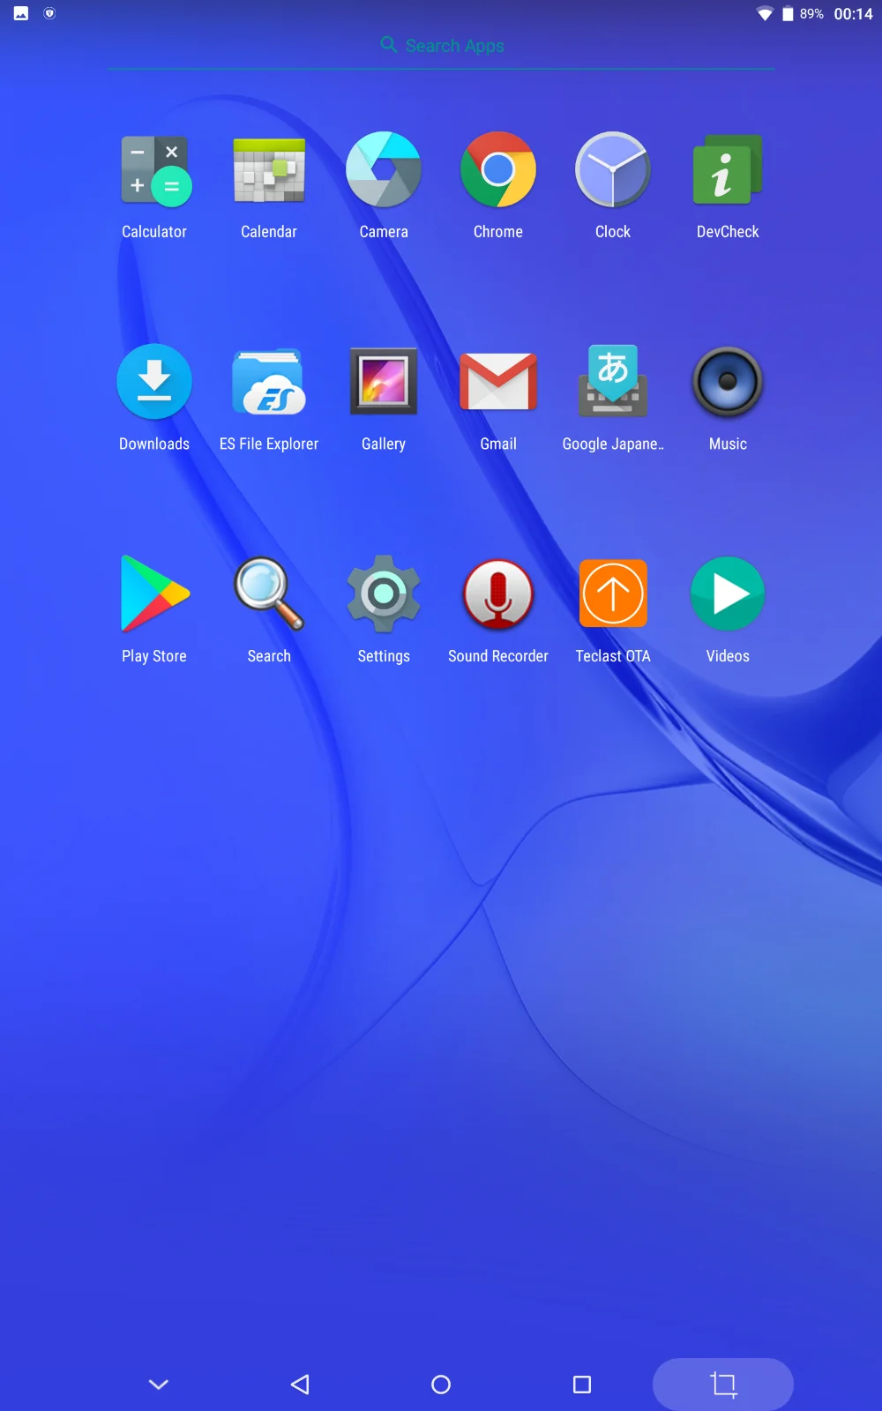Tap the shield notification icon in status bar
This screenshot has width=882, height=1411.
coord(49,13)
